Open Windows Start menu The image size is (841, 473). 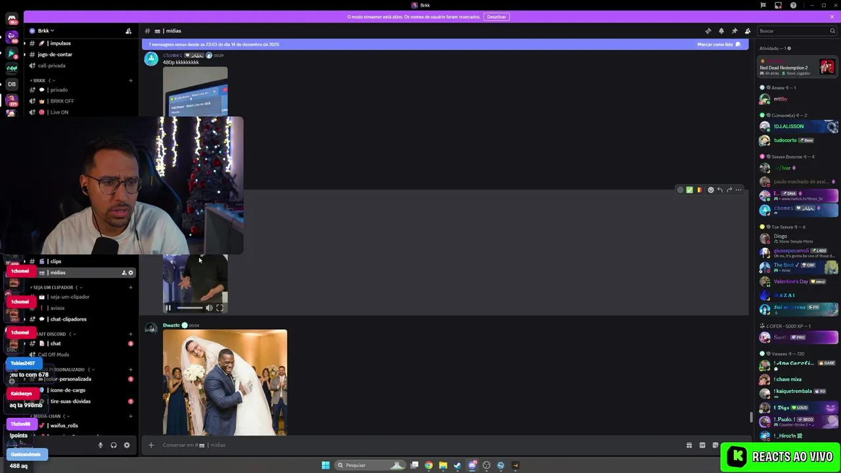[x=325, y=465]
